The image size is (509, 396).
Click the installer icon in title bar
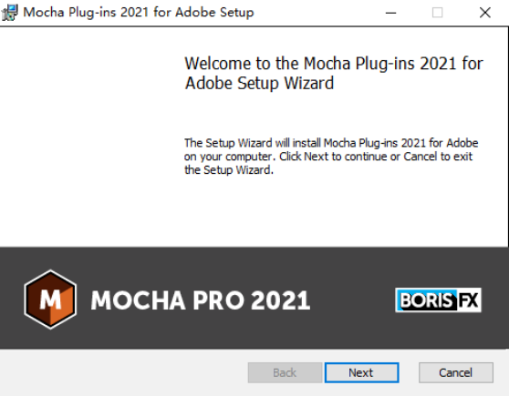(10, 13)
